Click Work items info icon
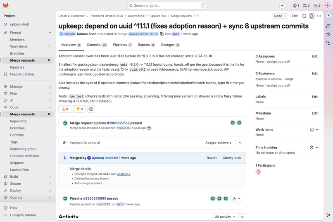This screenshot has width=333, height=222. [312, 129]
